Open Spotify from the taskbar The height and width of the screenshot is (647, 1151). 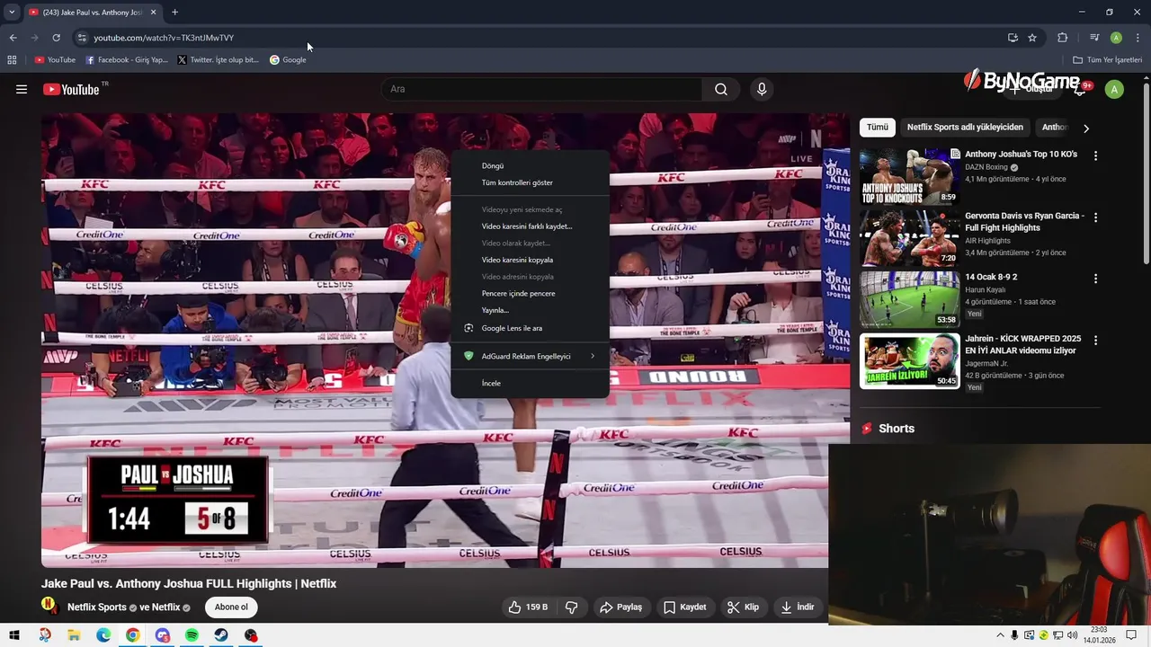pos(192,635)
